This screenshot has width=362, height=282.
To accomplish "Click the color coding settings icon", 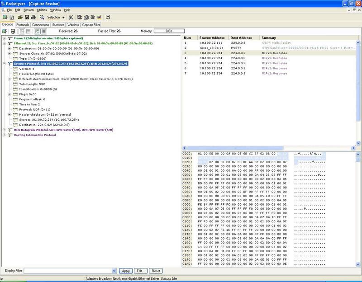I will pyautogui.click(x=100, y=17).
